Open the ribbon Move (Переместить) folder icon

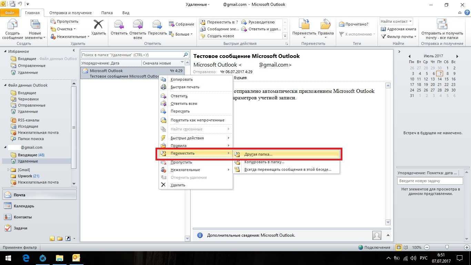304,24
